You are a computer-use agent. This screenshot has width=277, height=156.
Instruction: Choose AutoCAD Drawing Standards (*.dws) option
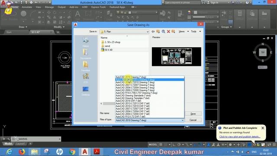150,95
